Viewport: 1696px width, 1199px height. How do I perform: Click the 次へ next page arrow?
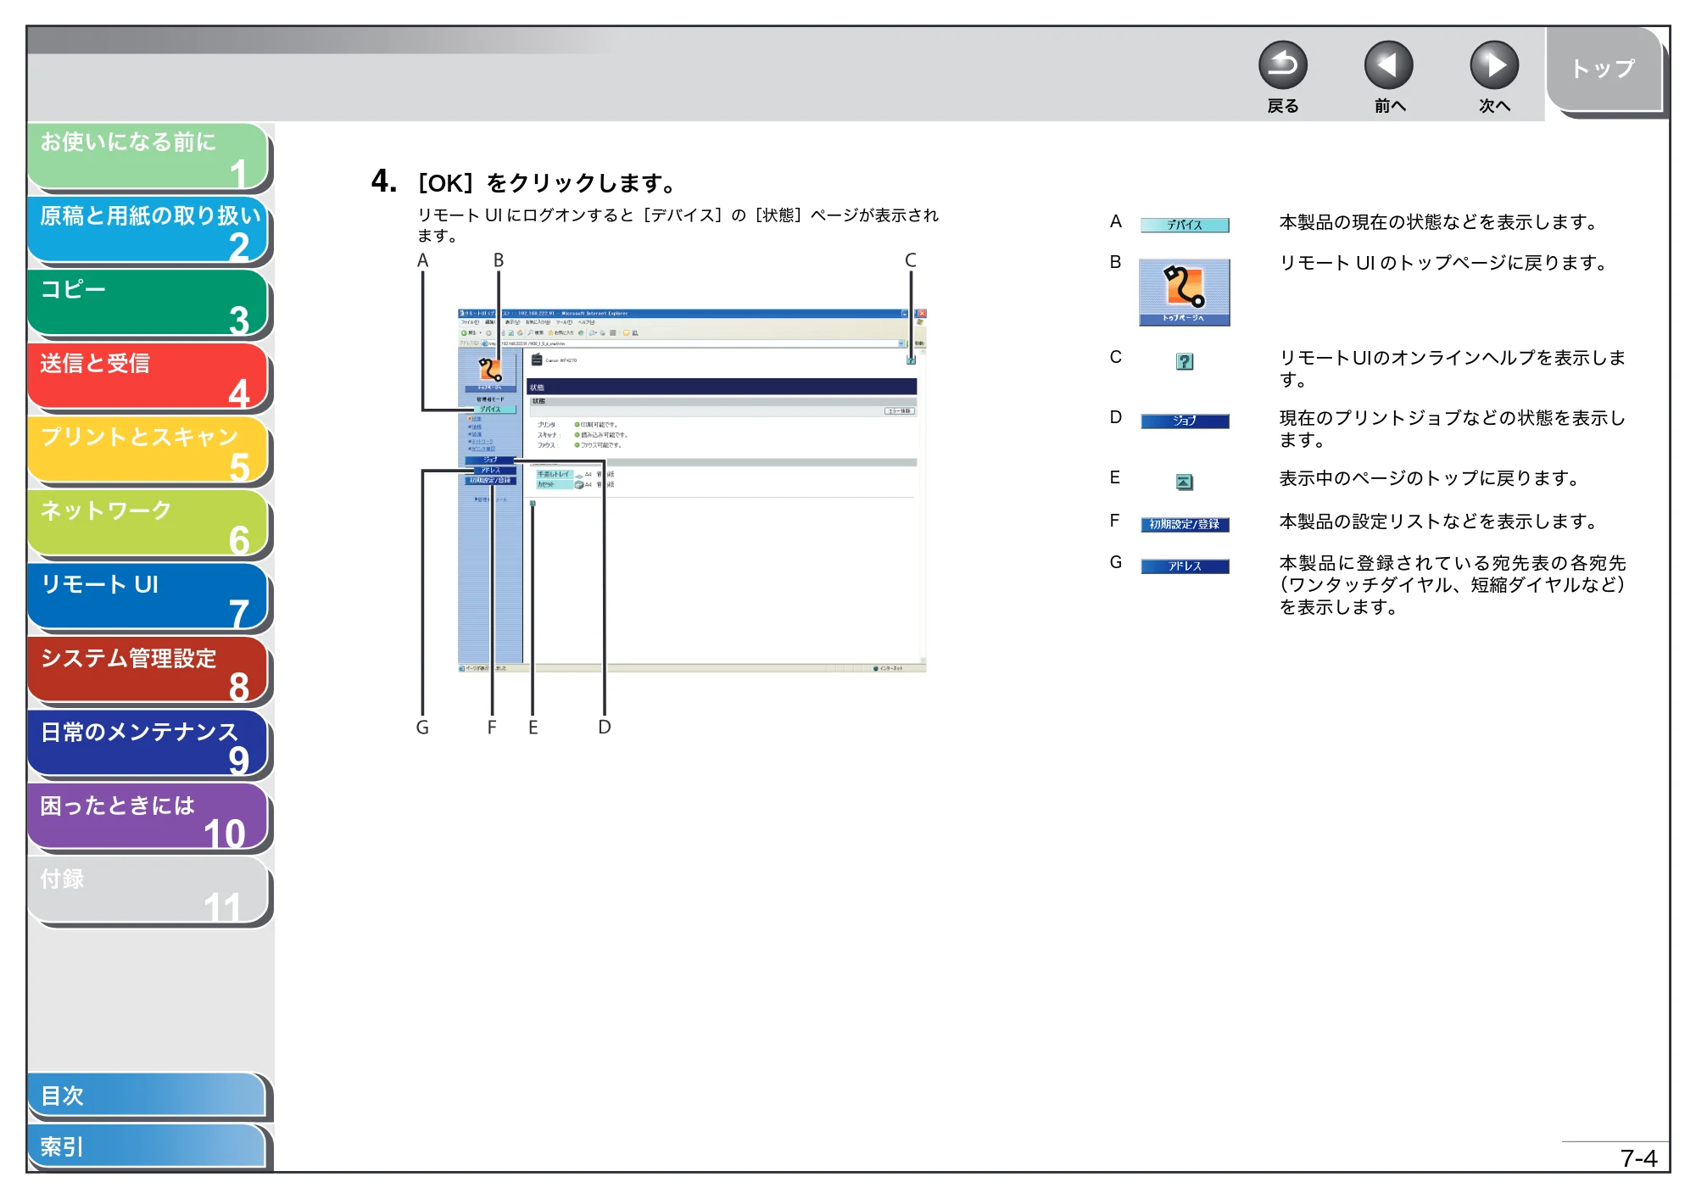pyautogui.click(x=1493, y=65)
